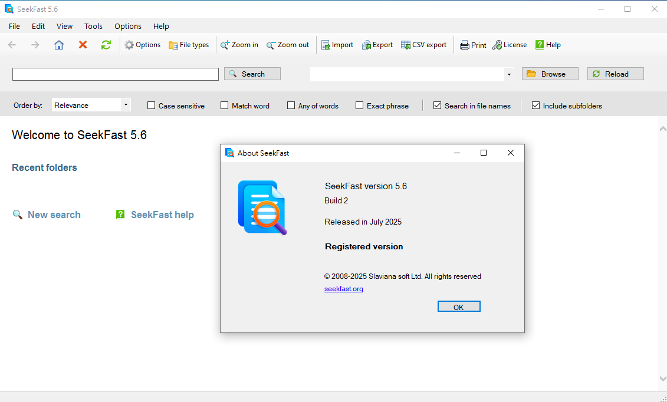
Task: Click the About SeekFast dialog title icon
Action: pyautogui.click(x=230, y=153)
